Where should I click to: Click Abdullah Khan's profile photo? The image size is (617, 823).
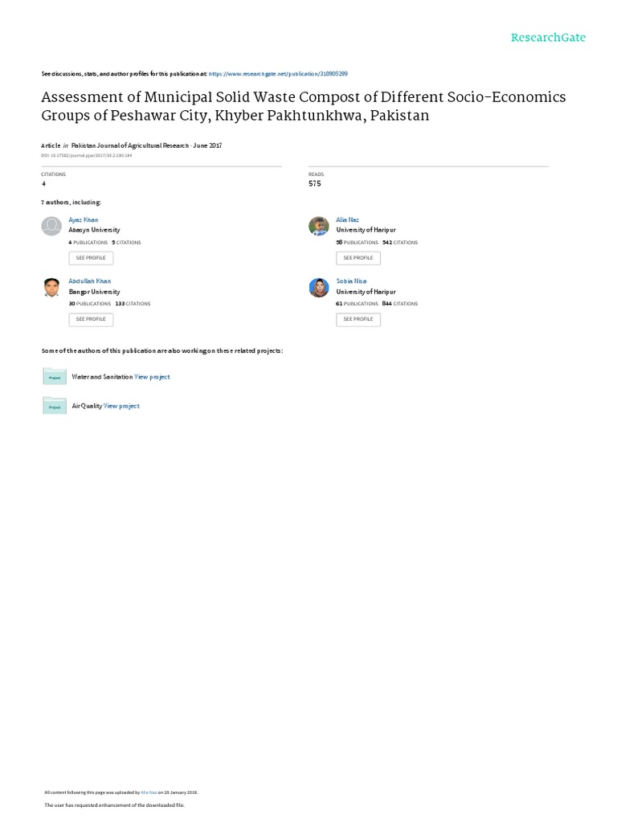(x=51, y=288)
